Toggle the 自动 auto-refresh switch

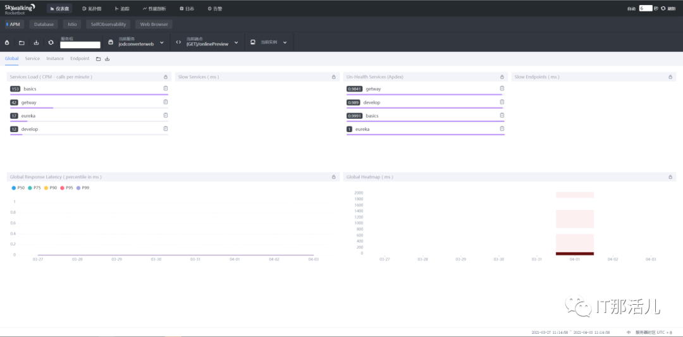click(x=632, y=8)
